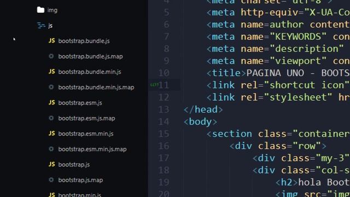
Task: Open file bootstrap.esm.js.map
Action: tap(86, 118)
